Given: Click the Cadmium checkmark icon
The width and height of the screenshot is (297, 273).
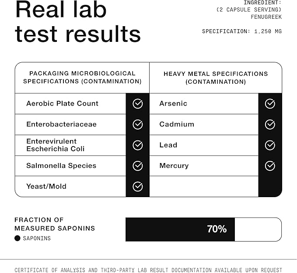Looking at the screenshot, I should tap(270, 124).
